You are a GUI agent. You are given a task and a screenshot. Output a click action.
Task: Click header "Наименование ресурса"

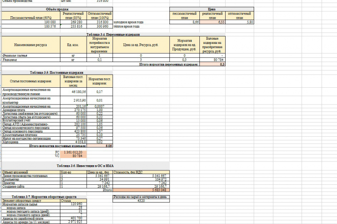coord(31,45)
